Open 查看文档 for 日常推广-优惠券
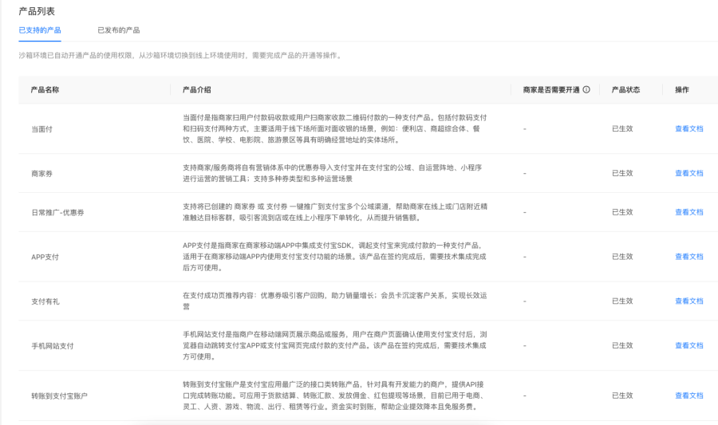718x425 pixels. click(x=688, y=212)
